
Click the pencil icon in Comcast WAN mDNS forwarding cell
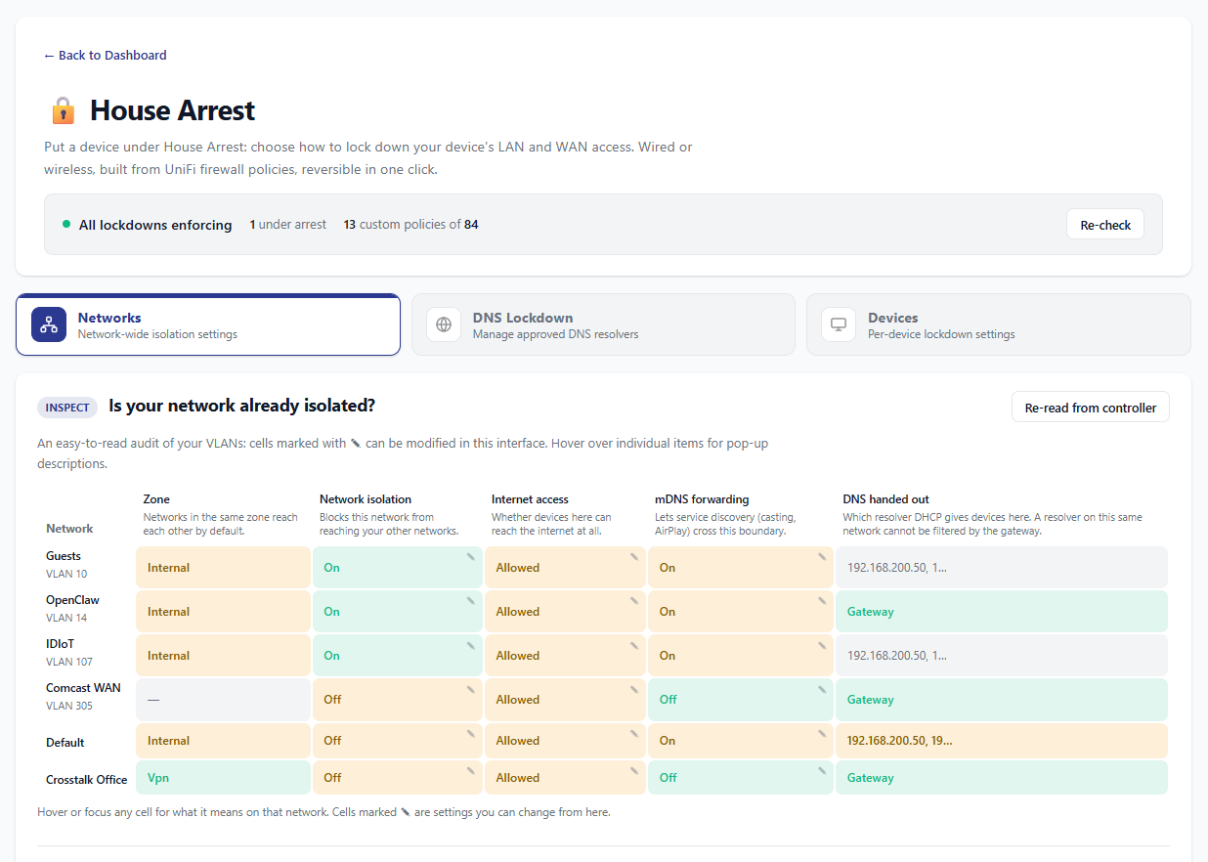821,689
